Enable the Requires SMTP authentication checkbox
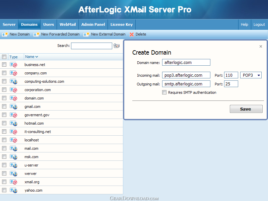 click(164, 92)
